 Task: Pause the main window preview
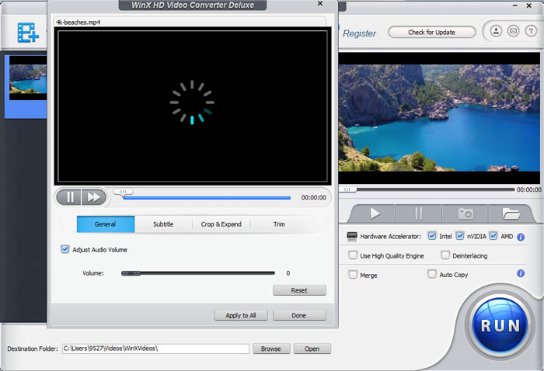418,213
